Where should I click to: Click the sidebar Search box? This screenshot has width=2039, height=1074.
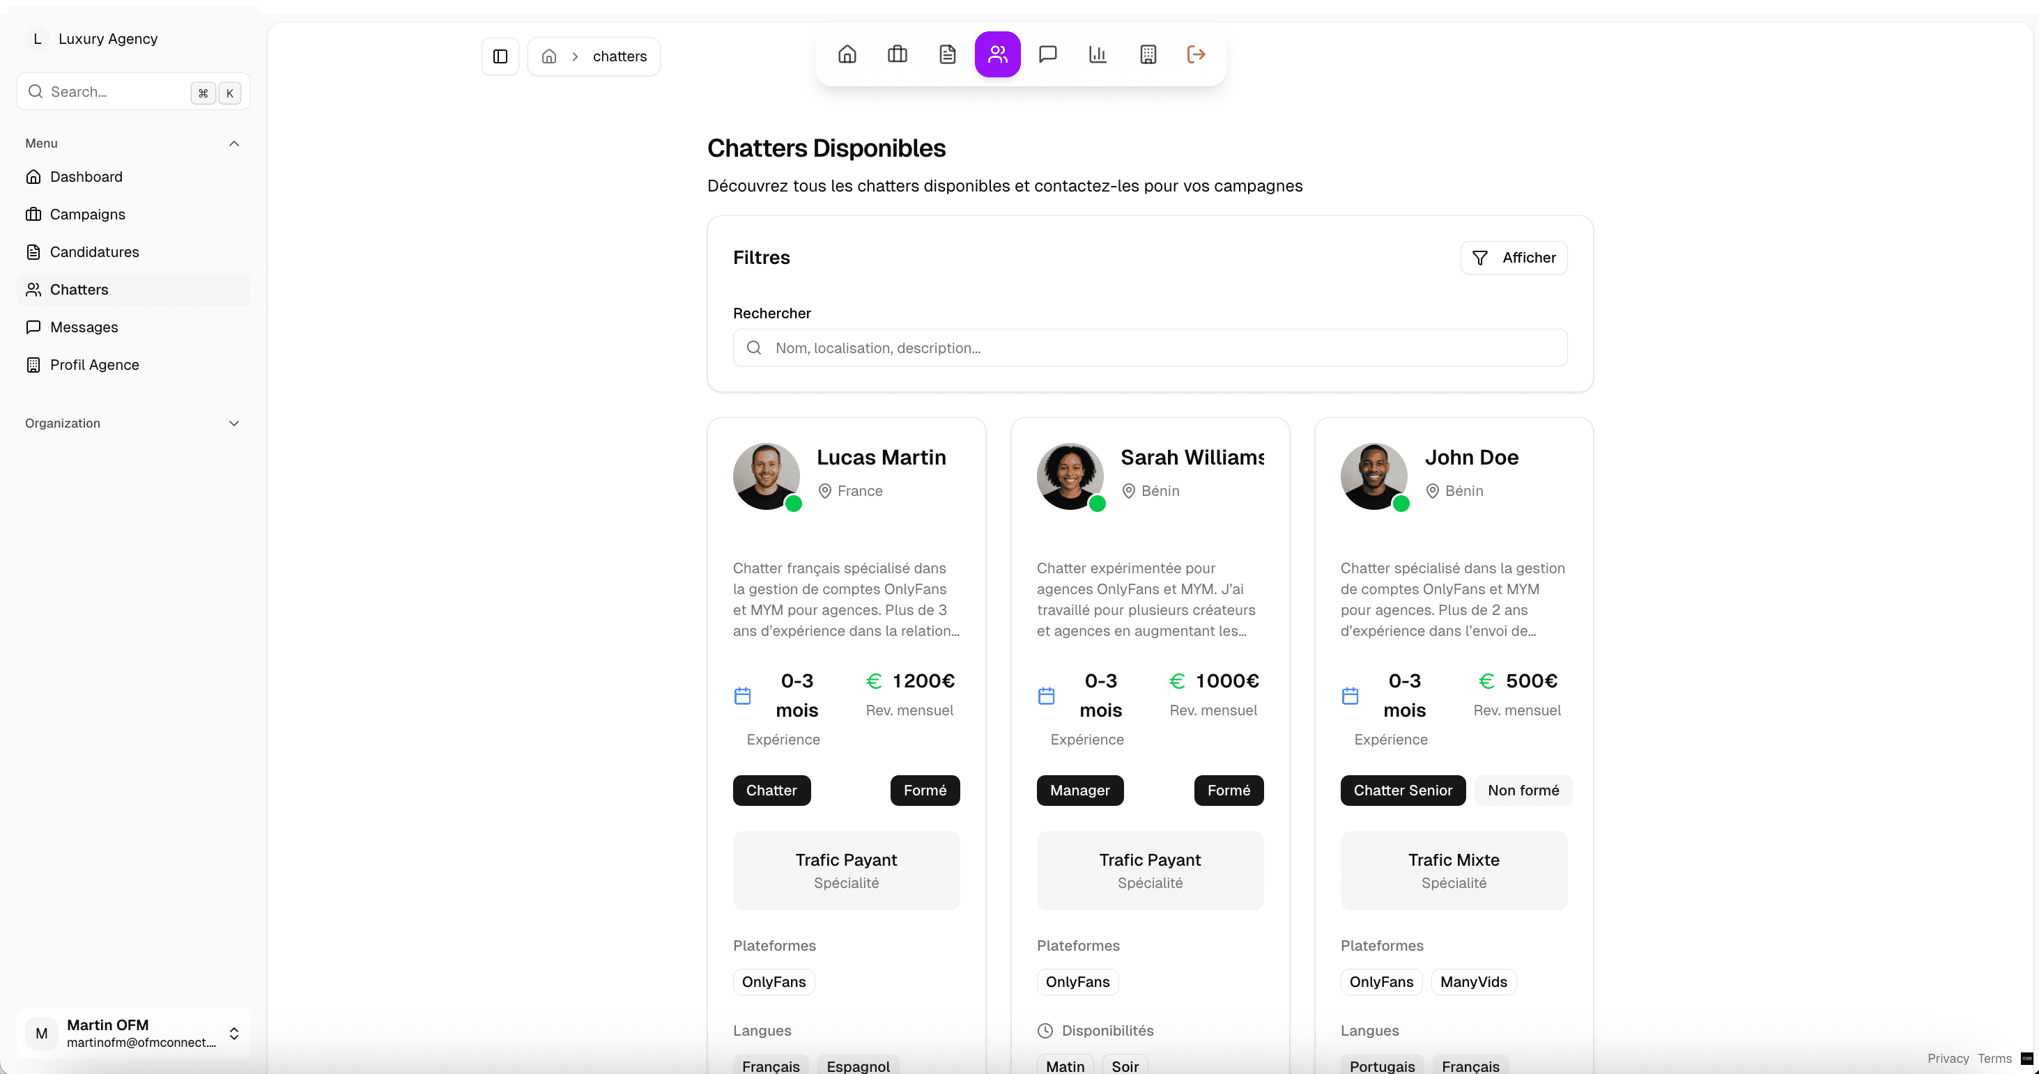(111, 92)
